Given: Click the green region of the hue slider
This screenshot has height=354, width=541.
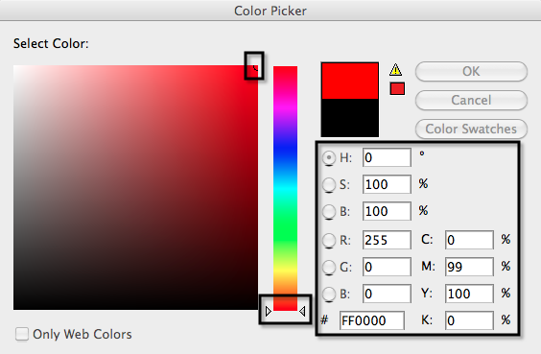Looking at the screenshot, I should point(285,227).
